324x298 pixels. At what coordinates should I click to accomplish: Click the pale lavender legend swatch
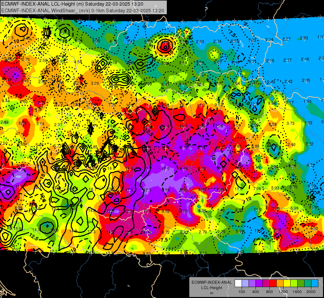click(245, 283)
